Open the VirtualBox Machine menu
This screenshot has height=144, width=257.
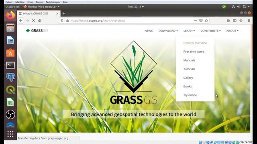(x=20, y=2)
